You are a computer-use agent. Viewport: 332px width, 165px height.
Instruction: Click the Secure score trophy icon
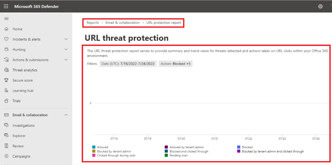tap(6, 80)
